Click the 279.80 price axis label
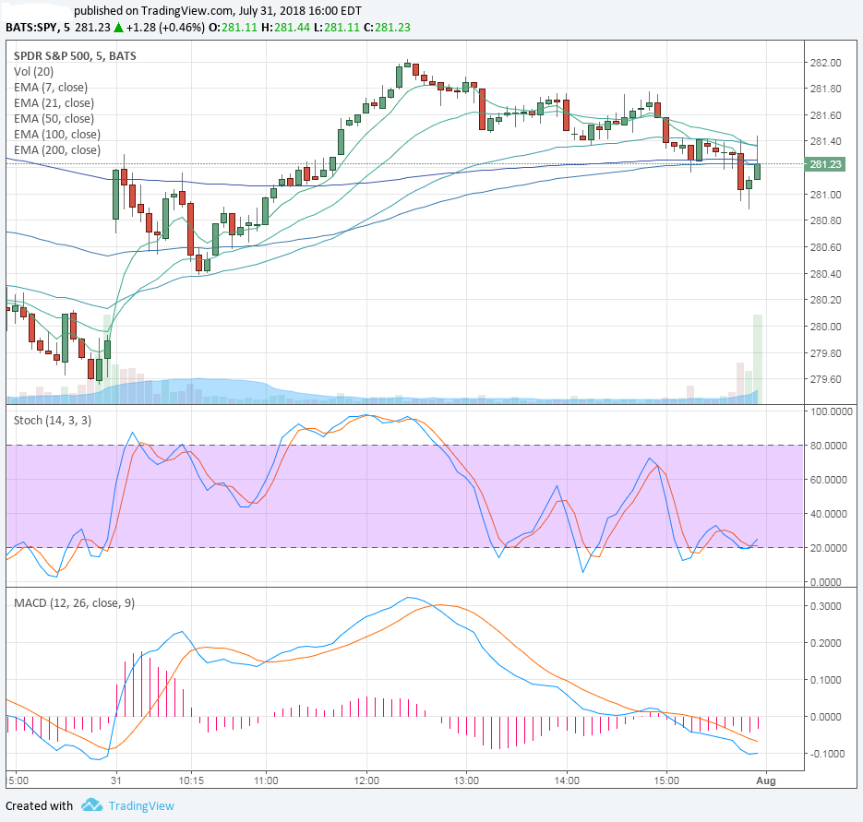The image size is (863, 822). [x=825, y=353]
